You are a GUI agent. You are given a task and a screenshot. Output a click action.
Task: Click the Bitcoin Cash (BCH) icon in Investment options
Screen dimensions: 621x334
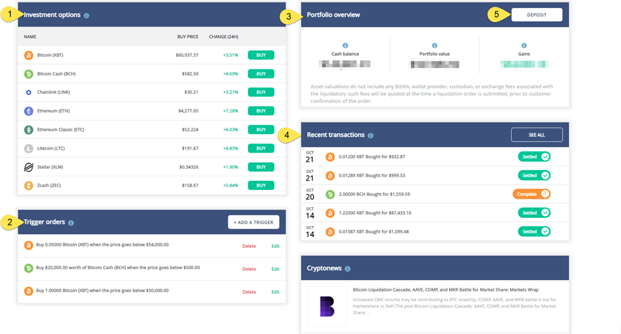click(x=29, y=74)
